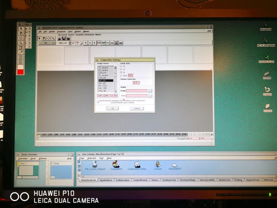Screen dimensions: 277x208
Task: Click the x:1 zoom ratio button
Action: click(x=73, y=43)
